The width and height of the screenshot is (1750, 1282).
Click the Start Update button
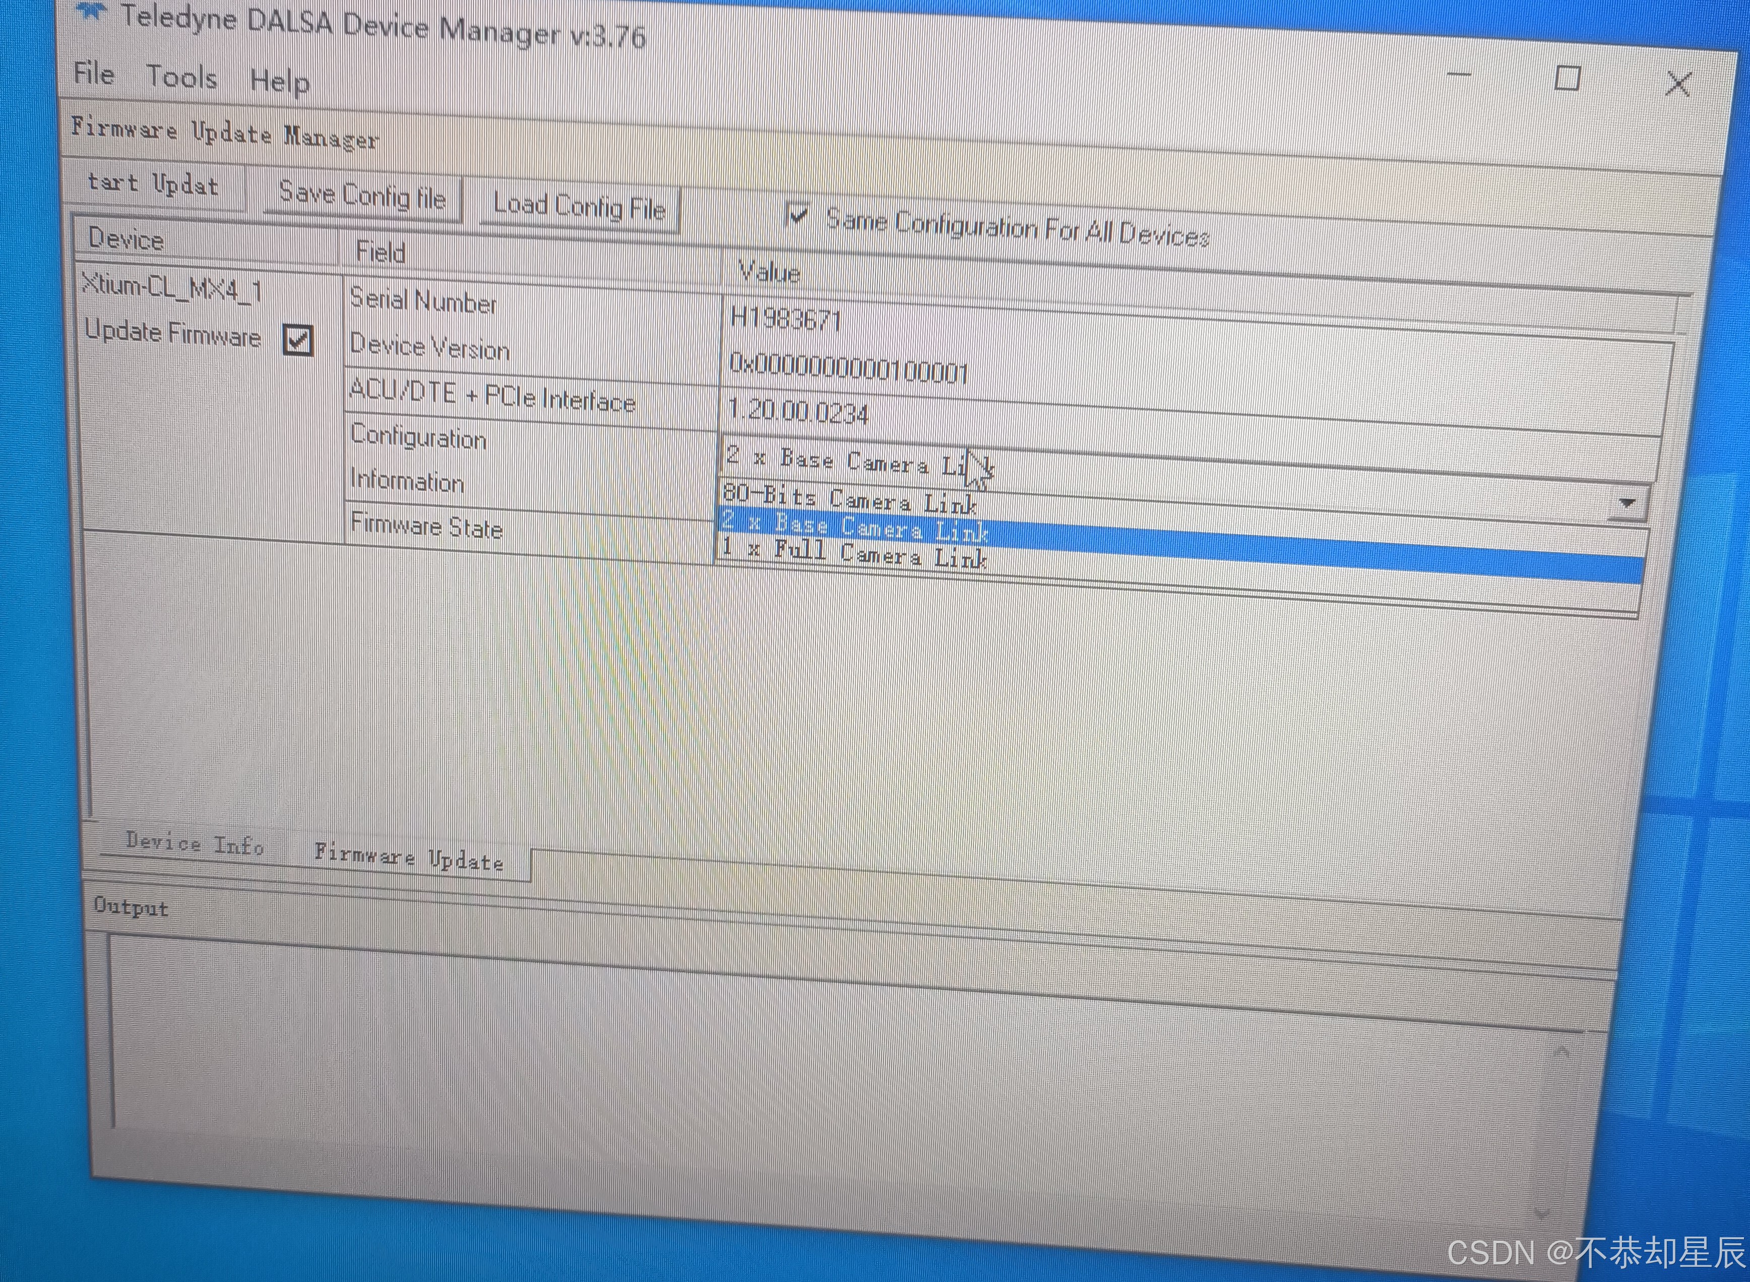[153, 184]
